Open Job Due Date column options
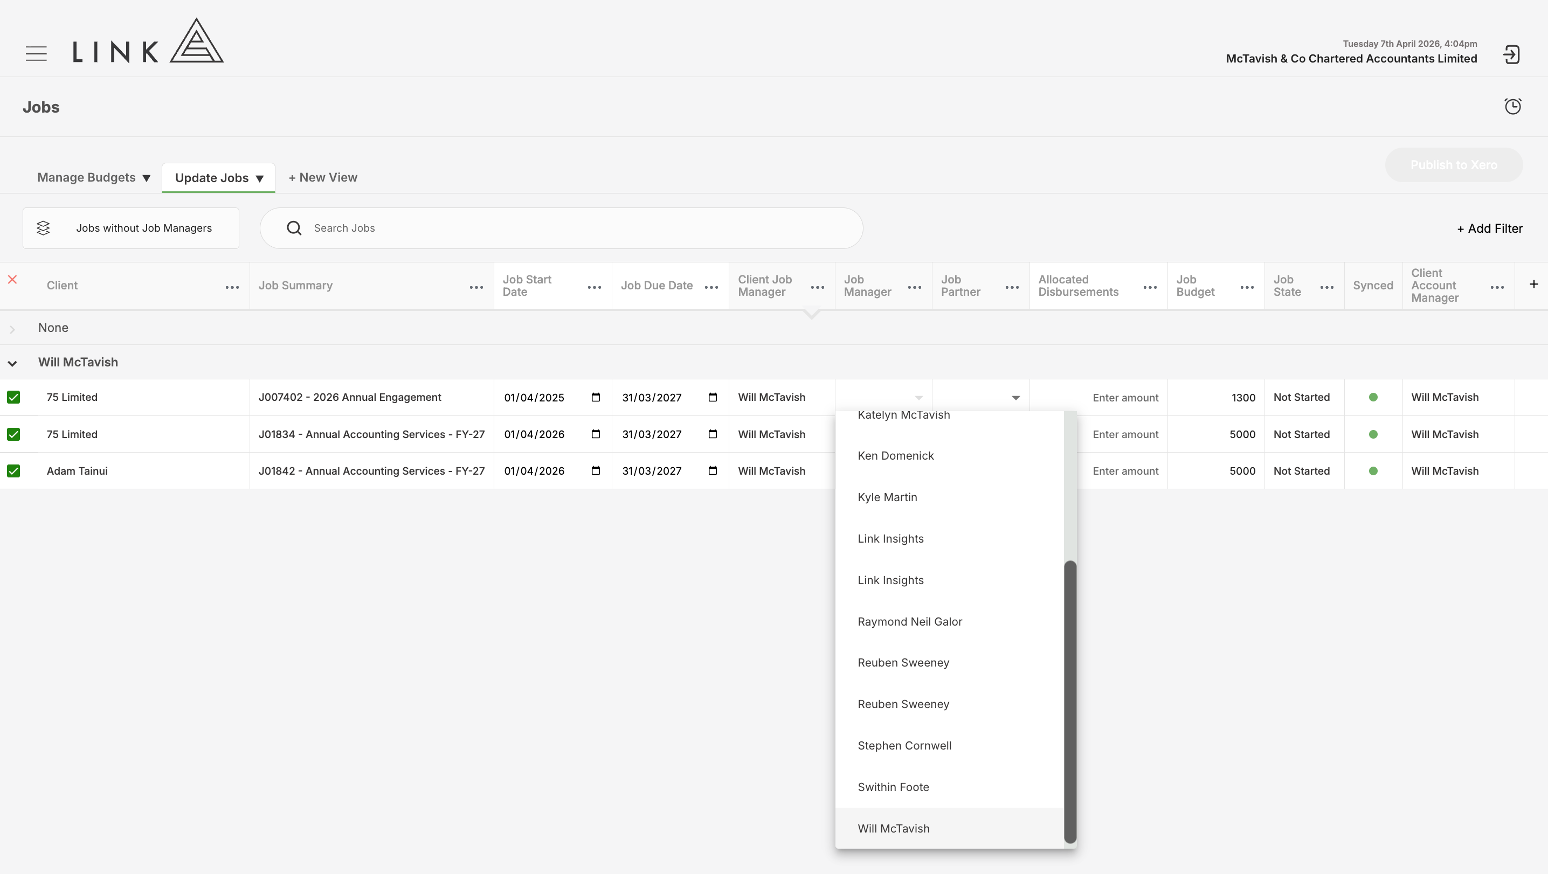The image size is (1548, 874). tap(711, 288)
